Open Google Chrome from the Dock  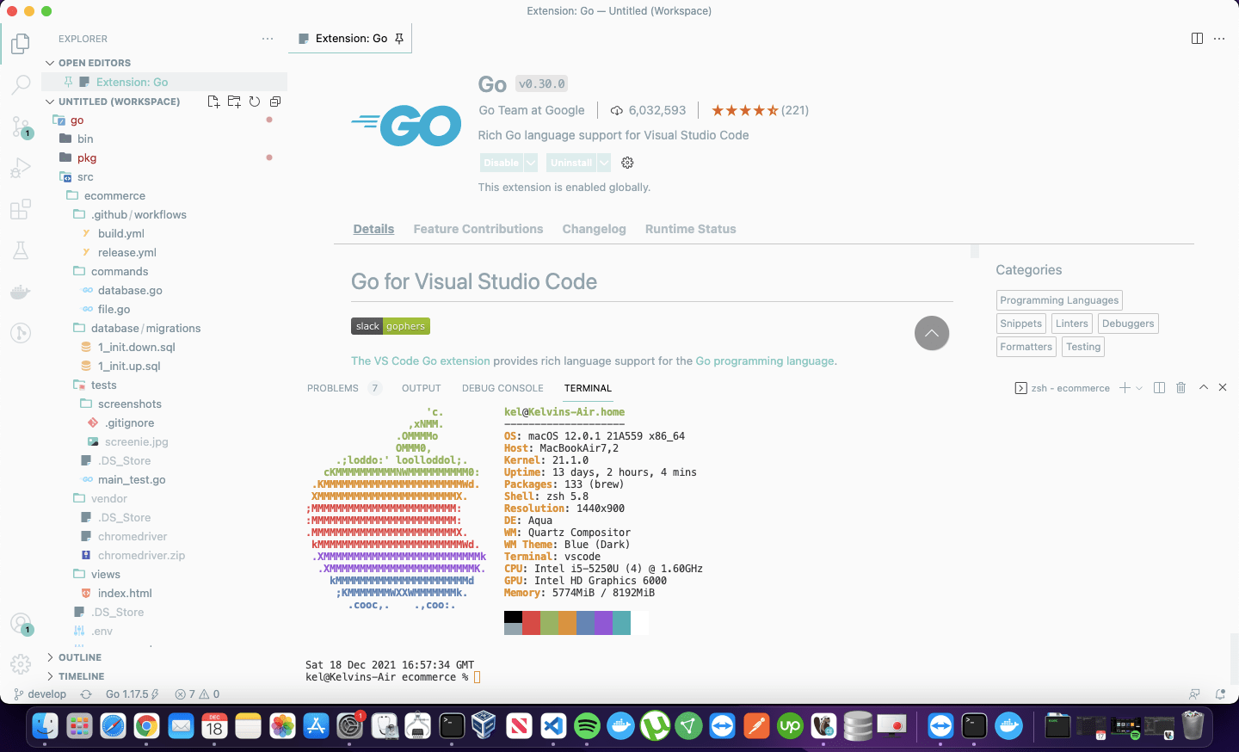click(146, 727)
